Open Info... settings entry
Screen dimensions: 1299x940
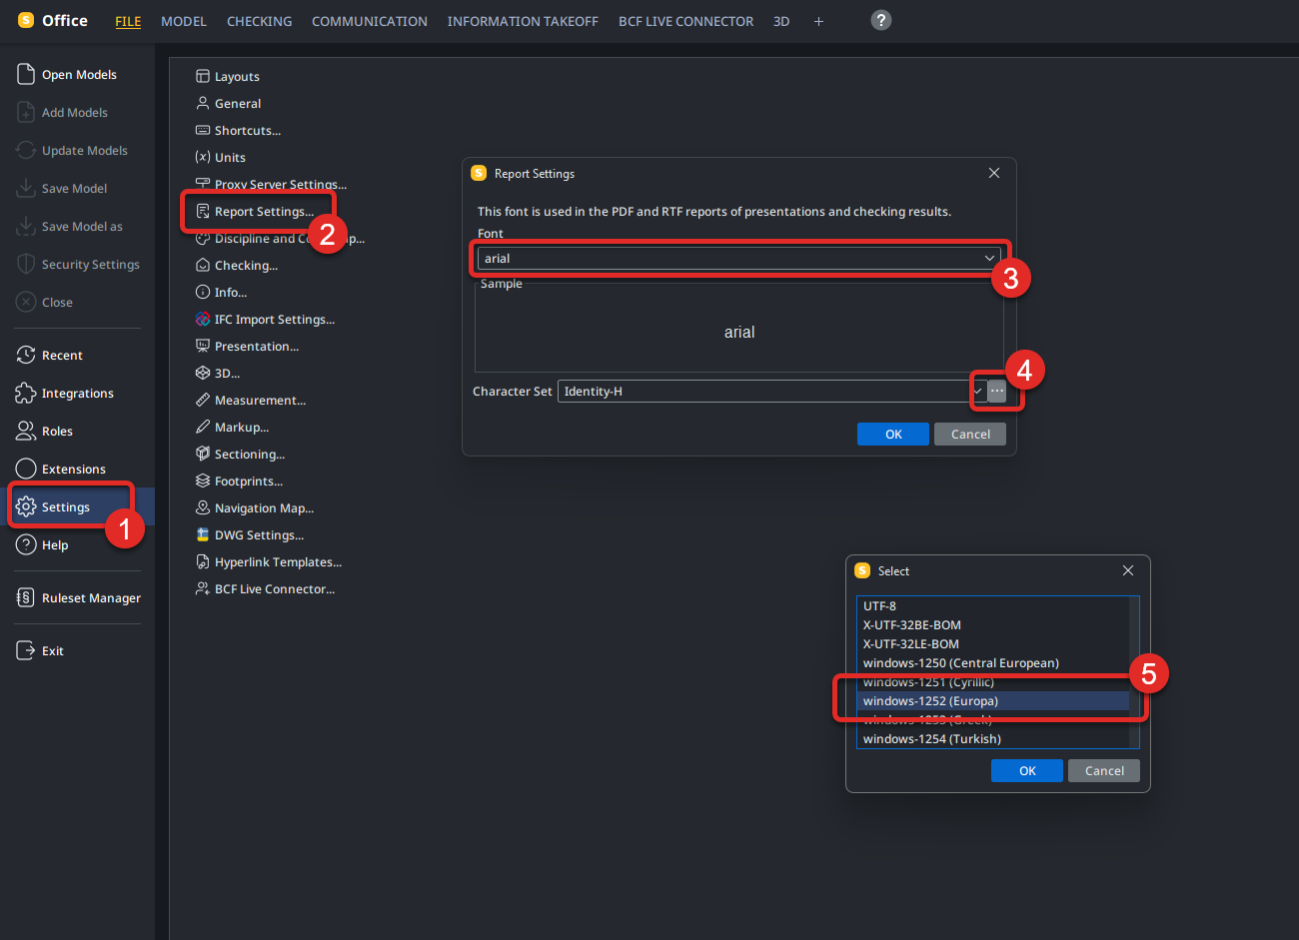tap(231, 293)
